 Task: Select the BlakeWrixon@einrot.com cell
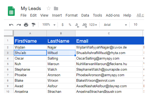tap(109, 81)
